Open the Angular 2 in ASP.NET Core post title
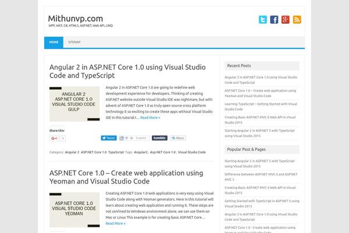 [x=127, y=71]
